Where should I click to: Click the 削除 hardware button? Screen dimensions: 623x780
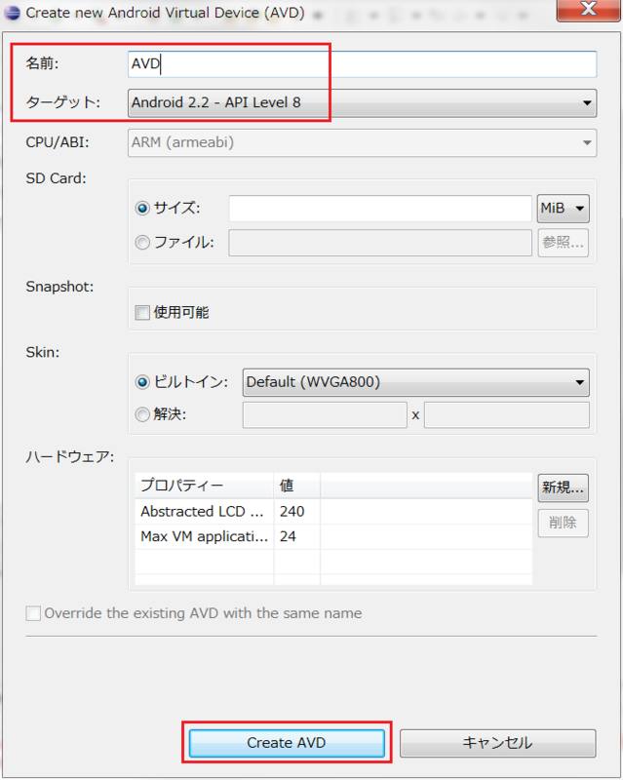click(564, 524)
